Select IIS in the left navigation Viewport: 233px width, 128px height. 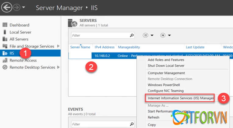(12, 53)
